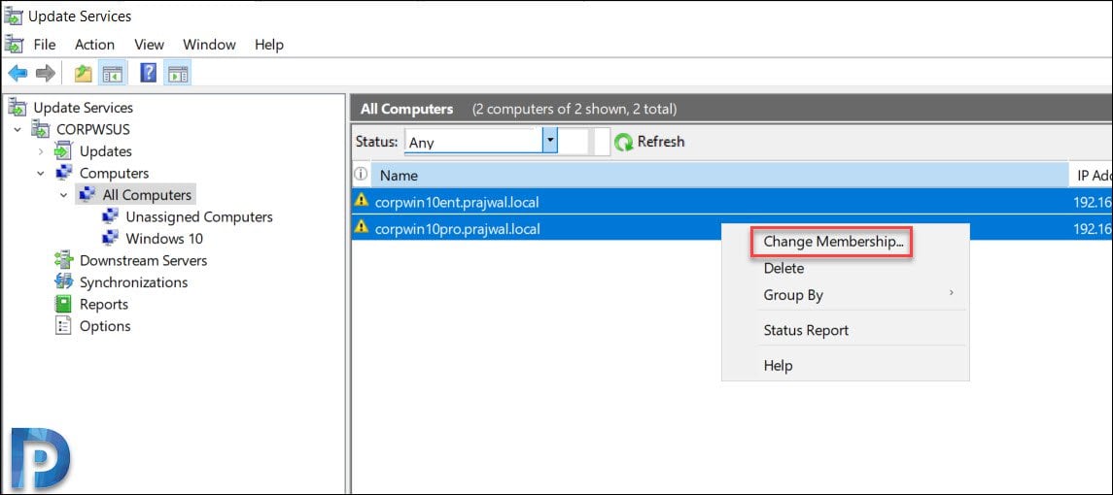1113x495 pixels.
Task: Toggle the Show/Hide Action Pane icon
Action: tap(178, 73)
